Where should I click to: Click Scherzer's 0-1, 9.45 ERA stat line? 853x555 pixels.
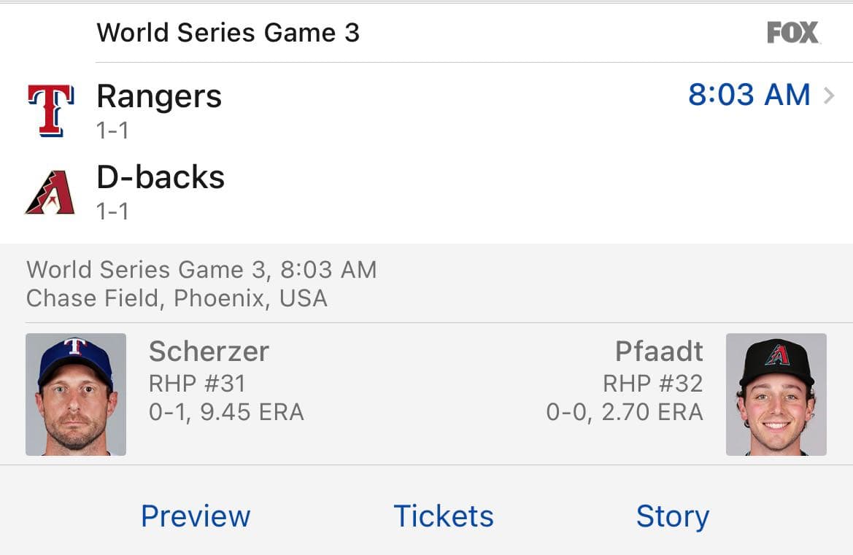click(226, 413)
